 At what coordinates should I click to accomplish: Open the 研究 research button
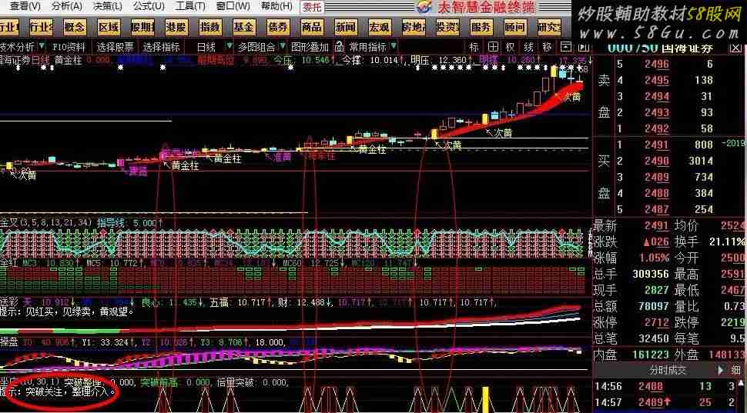click(x=549, y=28)
